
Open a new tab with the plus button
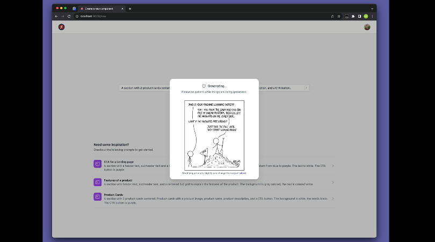(130, 9)
